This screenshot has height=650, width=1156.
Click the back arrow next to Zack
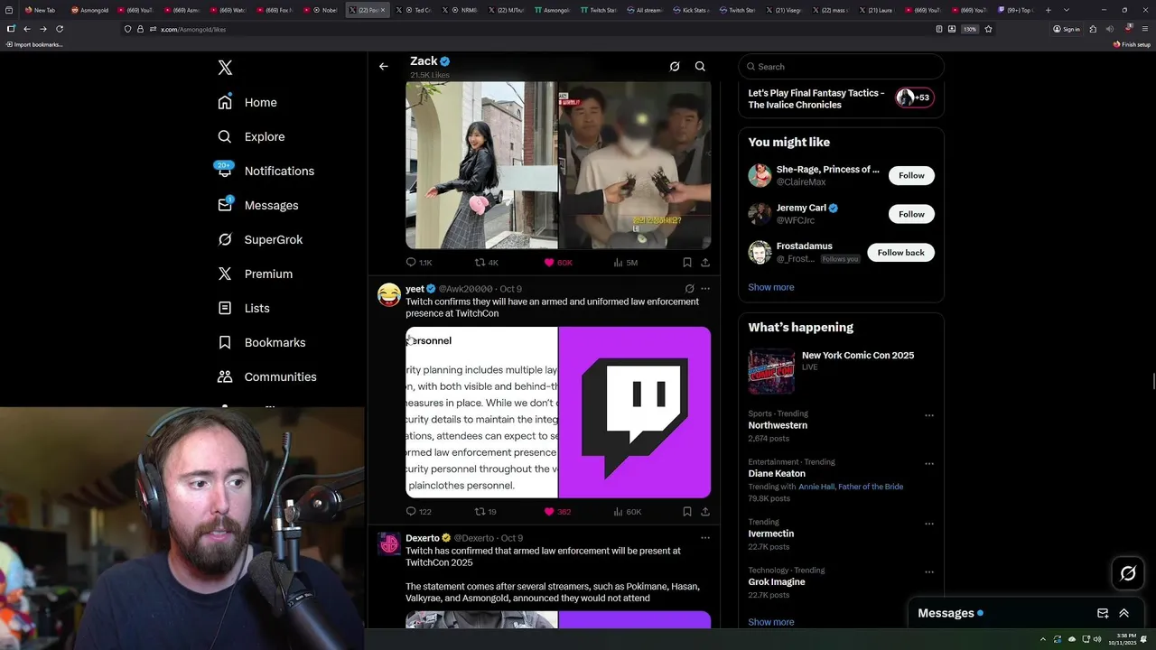point(384,66)
